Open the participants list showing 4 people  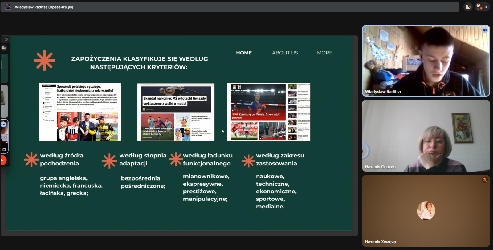click(482, 7)
